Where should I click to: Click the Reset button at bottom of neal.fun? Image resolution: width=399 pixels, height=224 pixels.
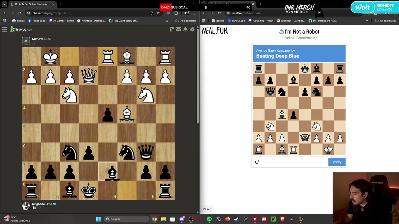click(x=207, y=209)
